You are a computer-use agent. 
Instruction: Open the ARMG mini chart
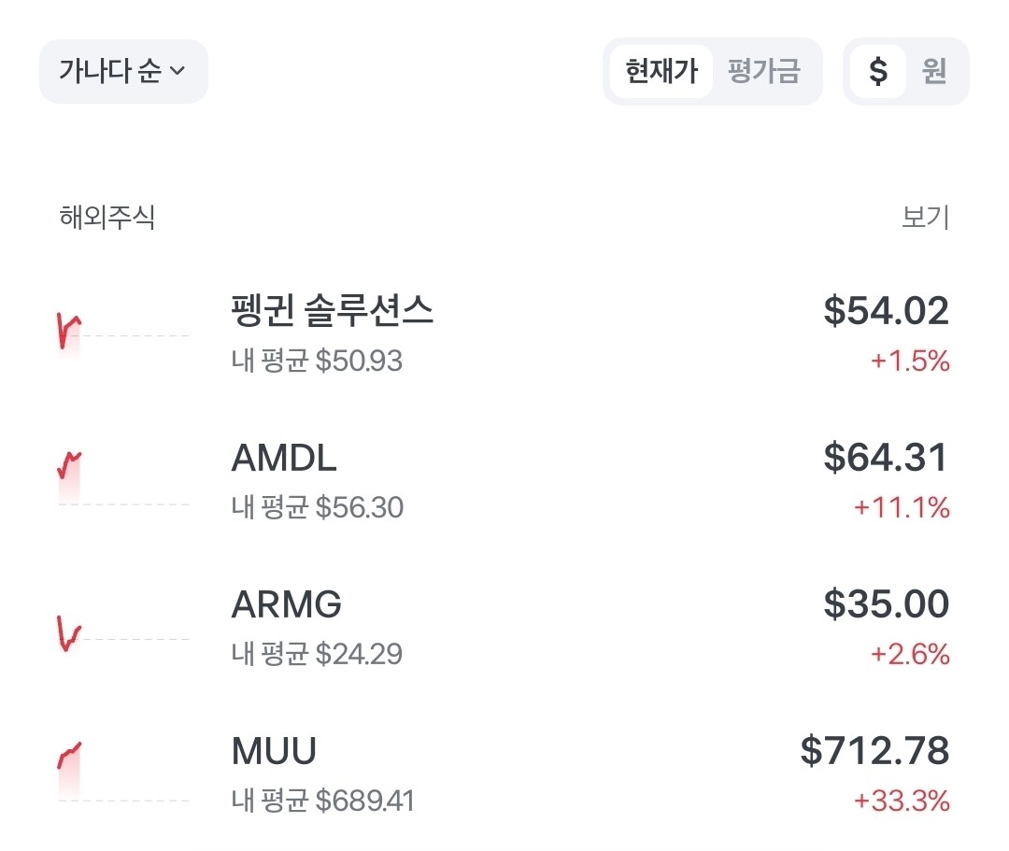(x=123, y=633)
